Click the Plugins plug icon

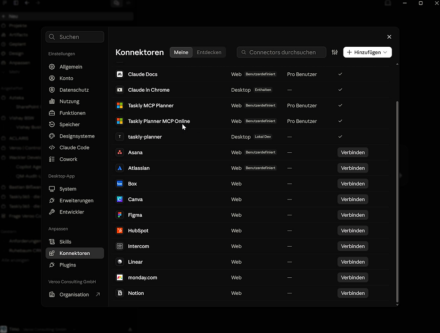52,265
